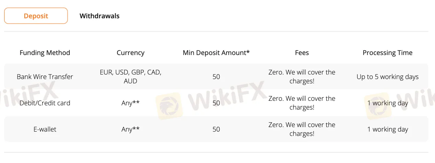Switch to the Withdrawals tab
The image size is (435, 163).
pos(99,16)
